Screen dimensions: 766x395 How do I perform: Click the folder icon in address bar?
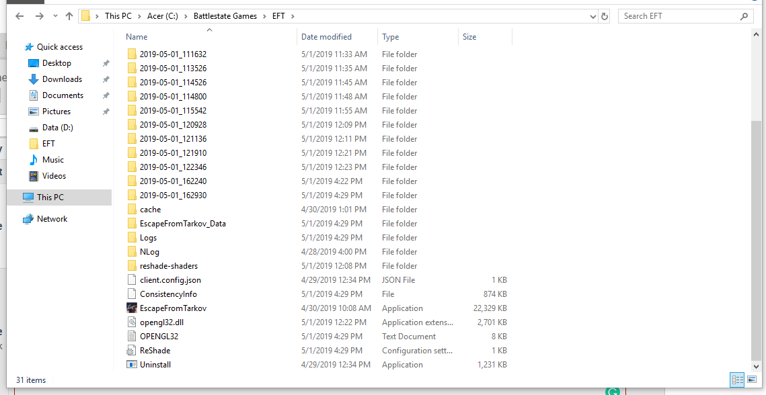pyautogui.click(x=86, y=16)
